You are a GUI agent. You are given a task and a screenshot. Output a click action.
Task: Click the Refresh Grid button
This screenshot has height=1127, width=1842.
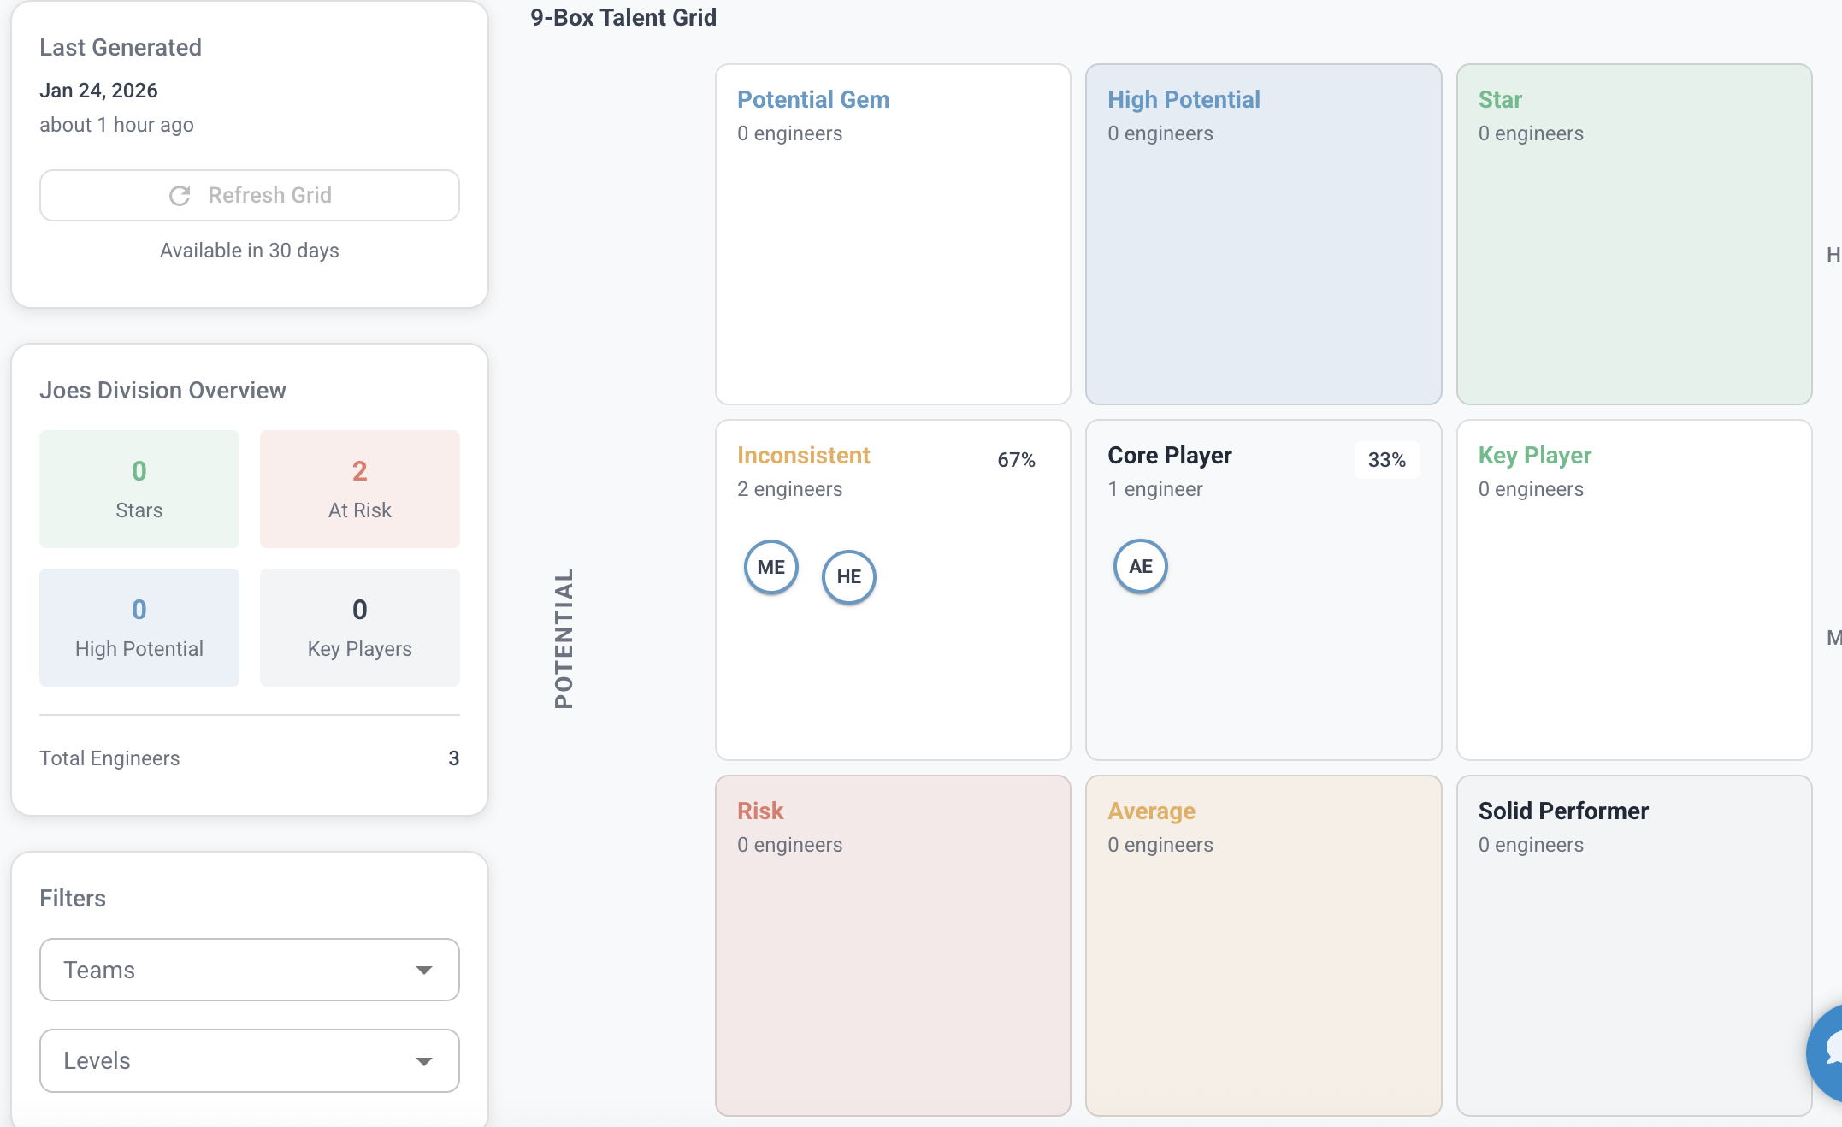point(249,196)
